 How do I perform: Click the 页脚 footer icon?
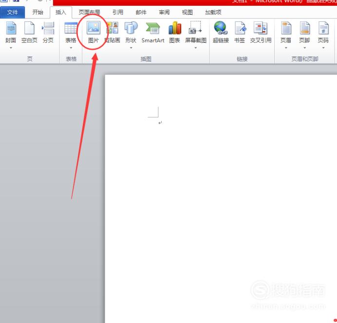click(x=304, y=28)
